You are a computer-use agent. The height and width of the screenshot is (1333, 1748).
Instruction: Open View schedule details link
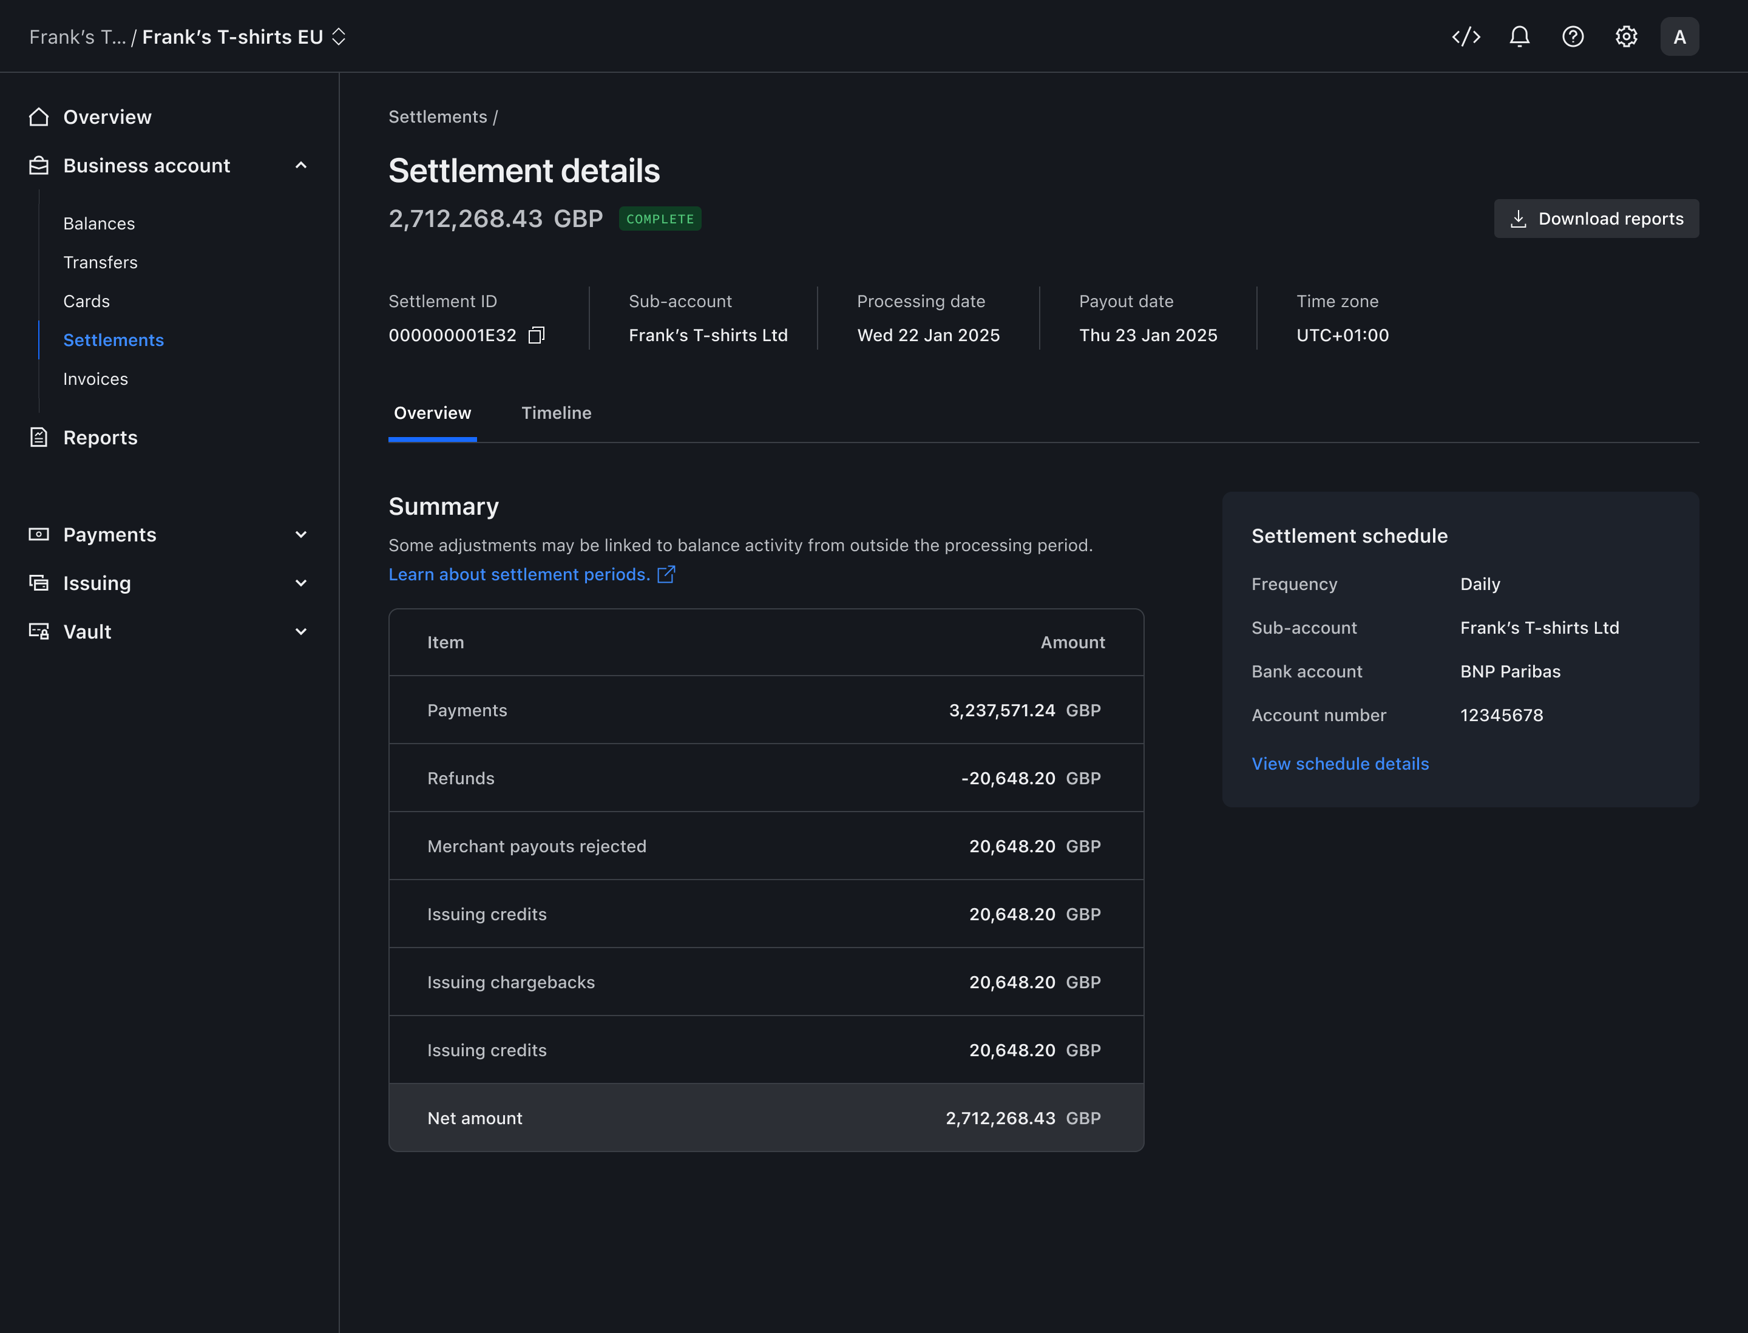click(1340, 763)
